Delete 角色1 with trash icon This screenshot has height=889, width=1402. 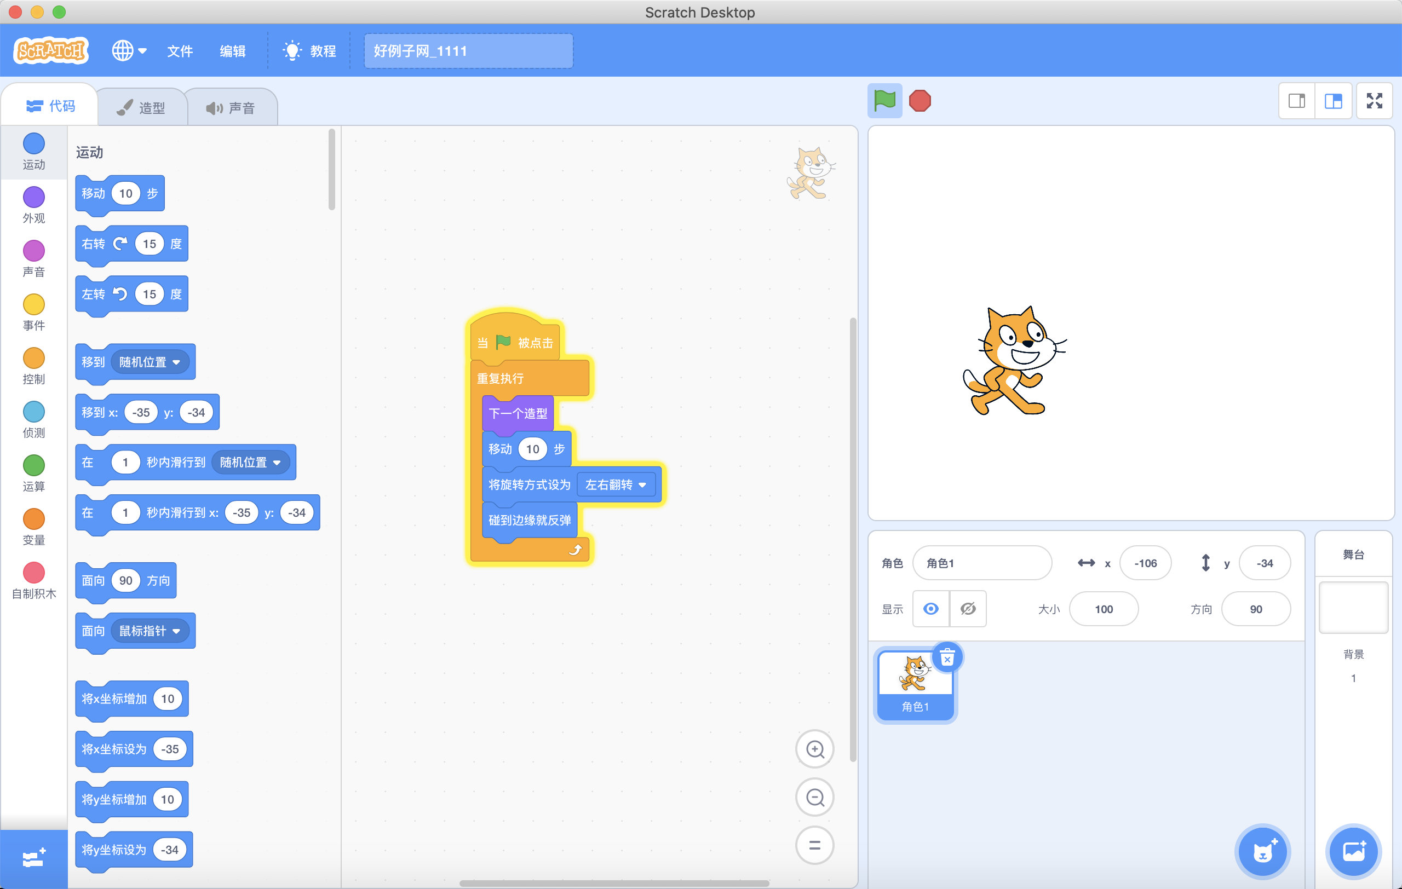tap(947, 657)
